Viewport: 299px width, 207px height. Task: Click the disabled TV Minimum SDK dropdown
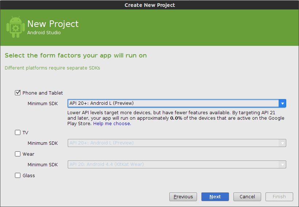pyautogui.click(x=177, y=143)
